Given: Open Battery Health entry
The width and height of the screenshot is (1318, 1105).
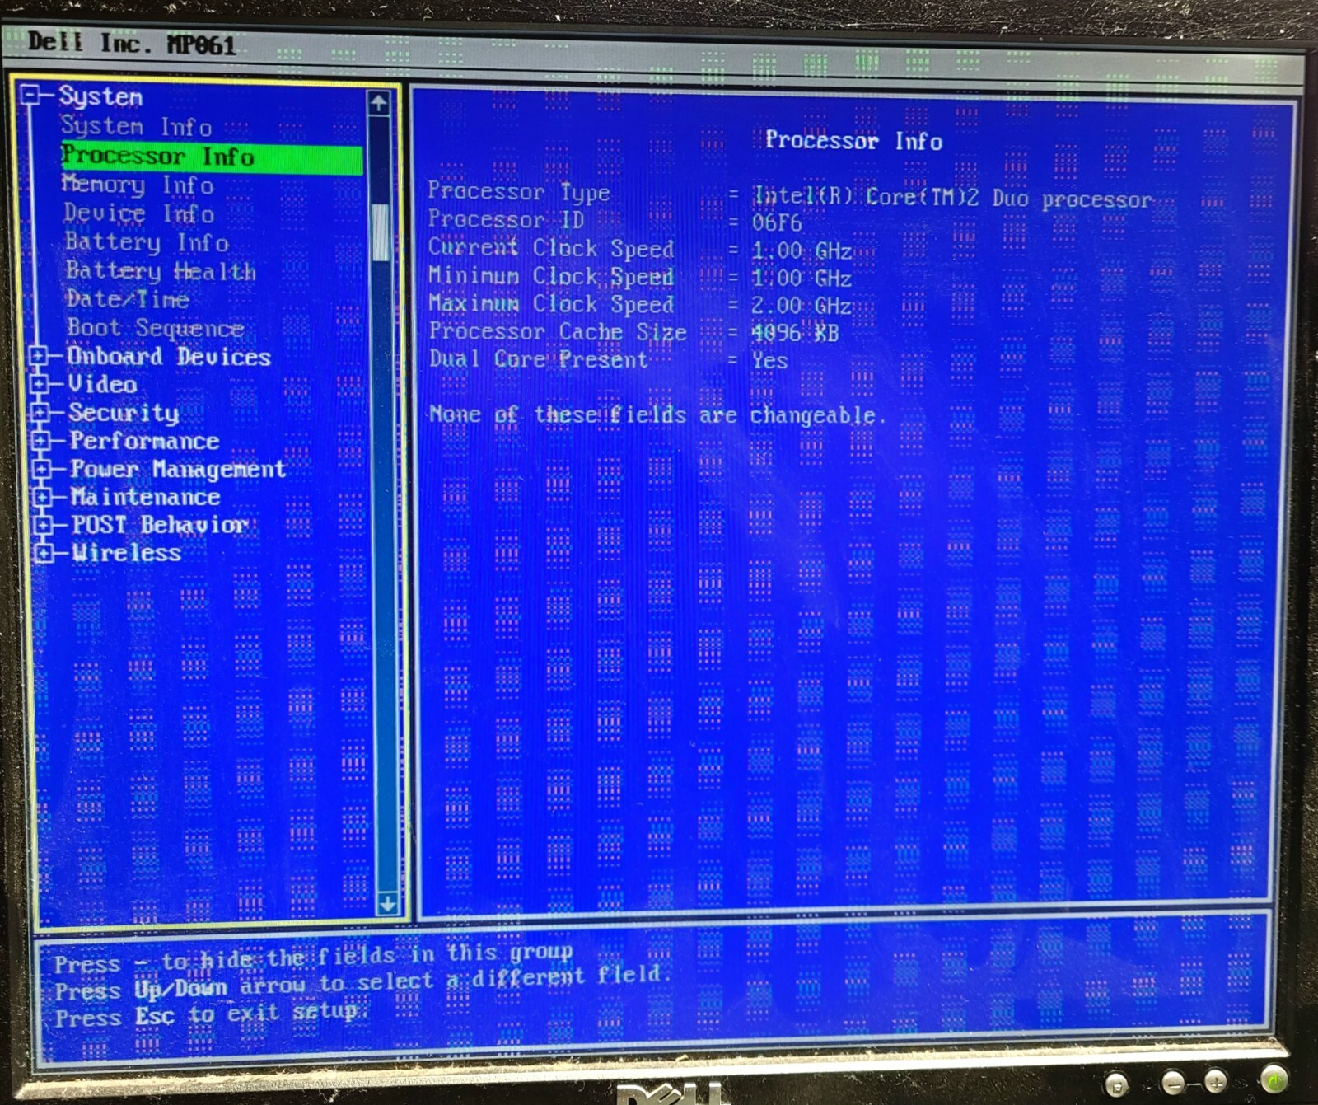Looking at the screenshot, I should pyautogui.click(x=161, y=270).
